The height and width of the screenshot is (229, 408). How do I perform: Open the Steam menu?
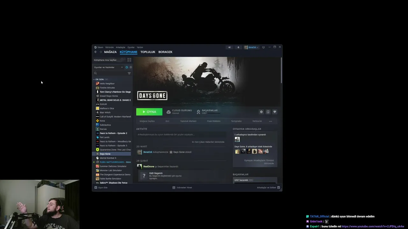point(99,47)
